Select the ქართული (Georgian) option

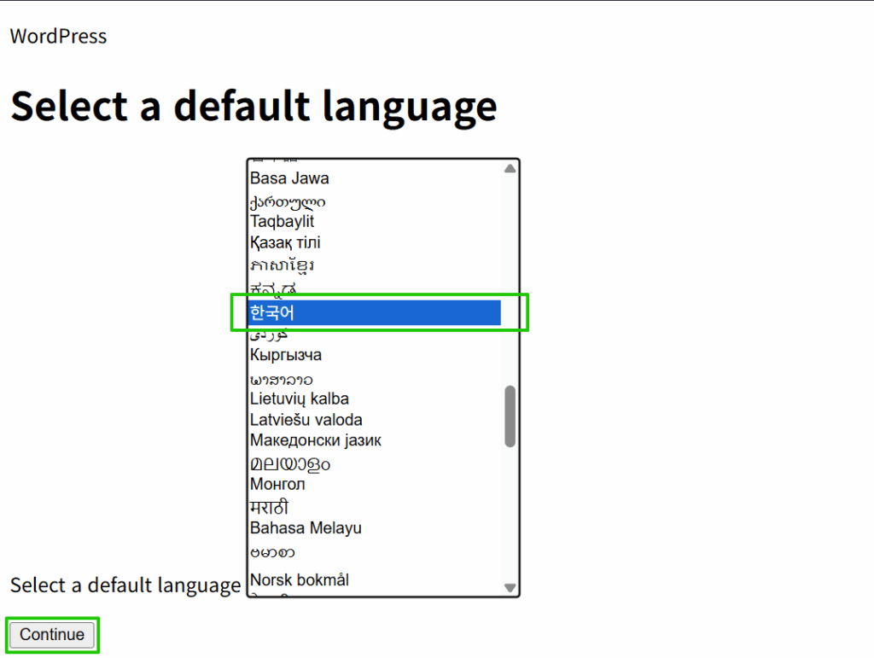click(287, 201)
